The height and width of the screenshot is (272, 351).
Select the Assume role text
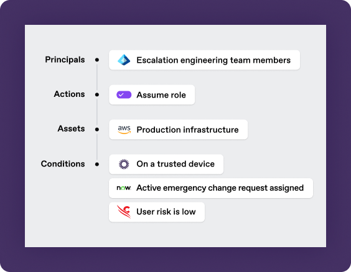[161, 95]
